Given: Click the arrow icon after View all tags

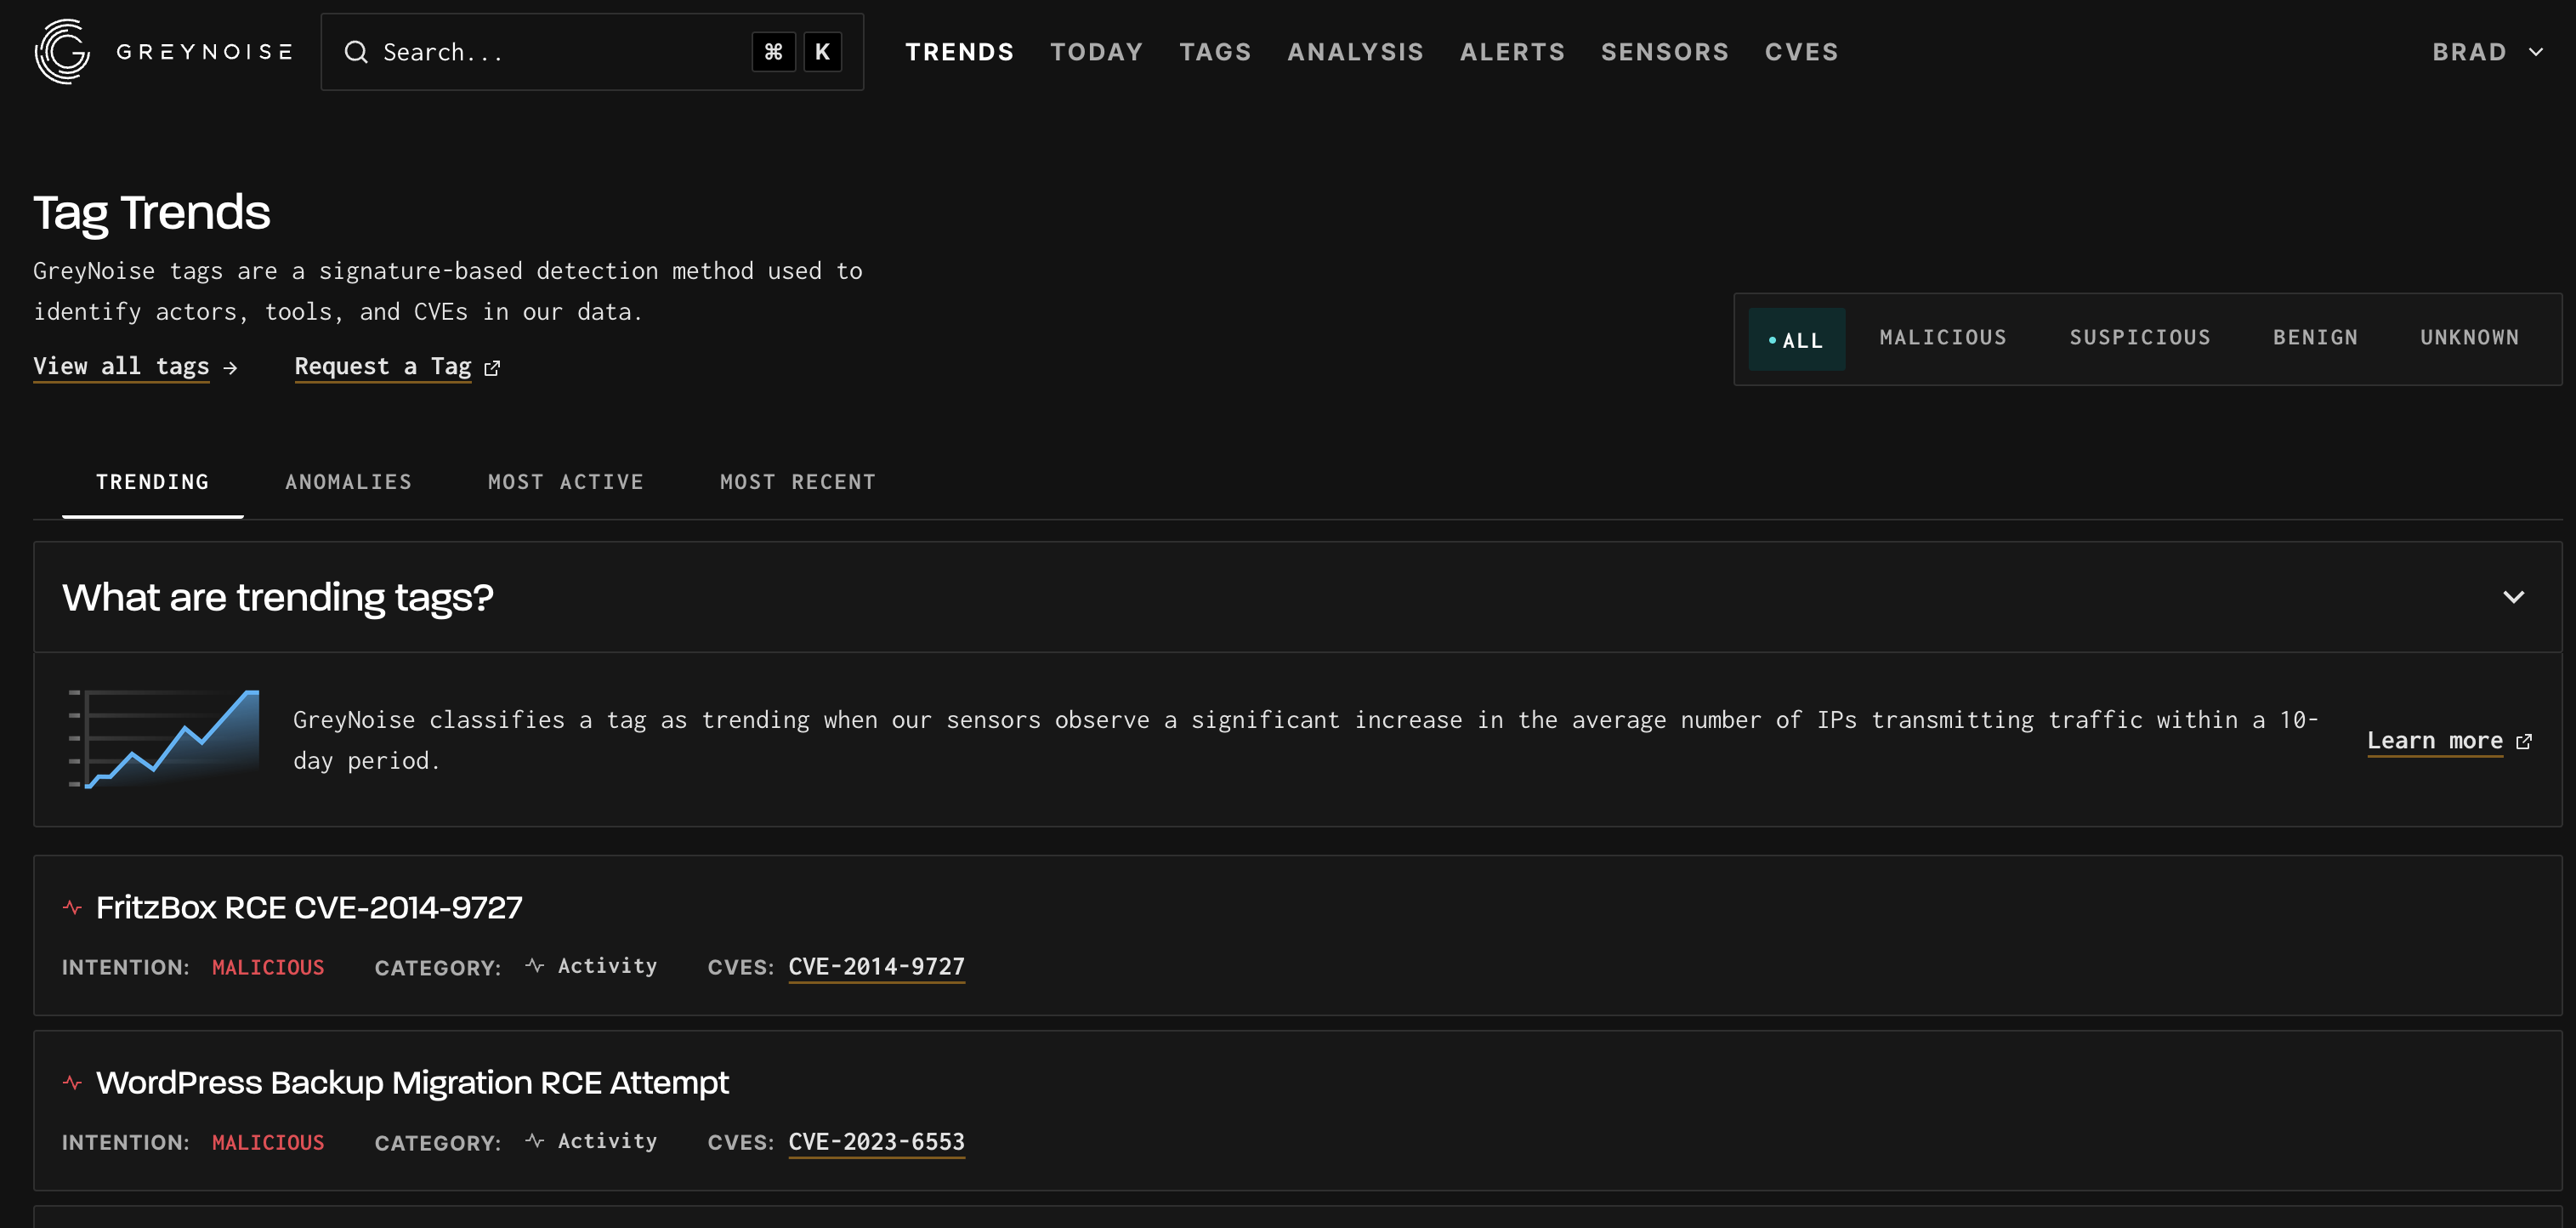Looking at the screenshot, I should [231, 368].
